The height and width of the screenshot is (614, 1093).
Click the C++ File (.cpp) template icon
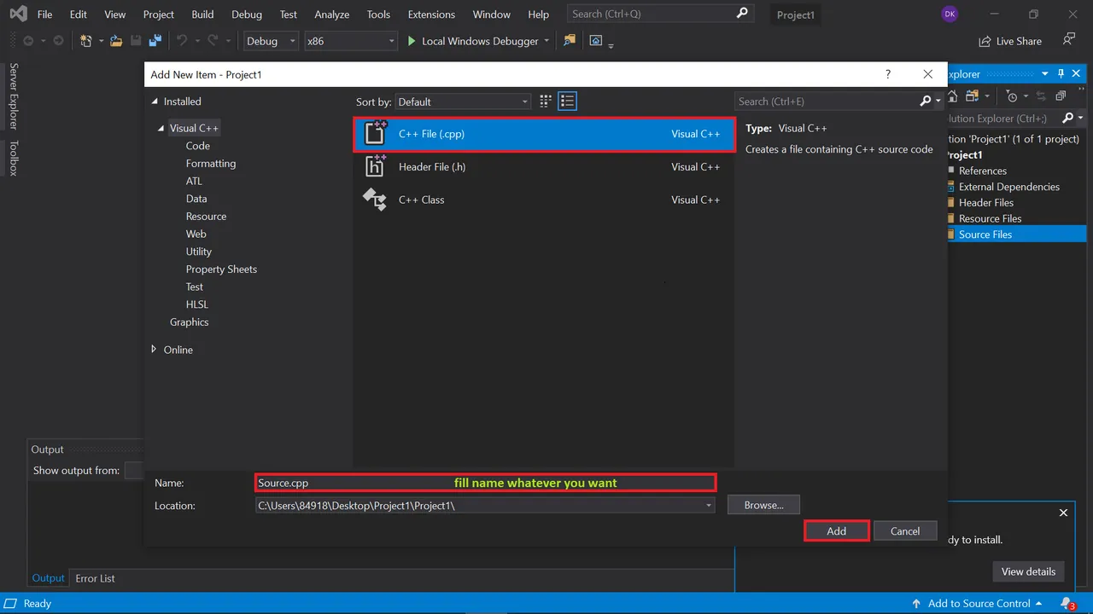(375, 134)
